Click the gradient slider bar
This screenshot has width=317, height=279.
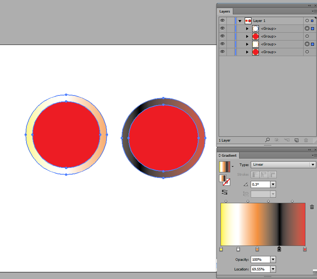263,224
